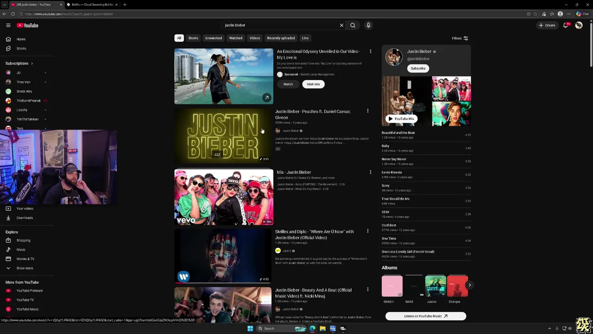The image size is (593, 334).
Task: Select the Recently uploaded filter chip
Action: point(281,38)
